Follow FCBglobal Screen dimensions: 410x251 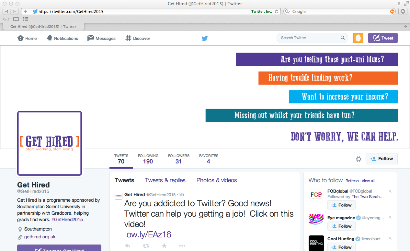[x=341, y=205]
